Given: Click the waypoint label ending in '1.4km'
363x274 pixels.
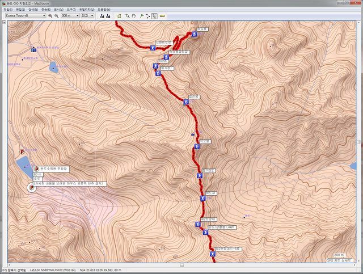Looking at the screenshot, I should (222, 227).
